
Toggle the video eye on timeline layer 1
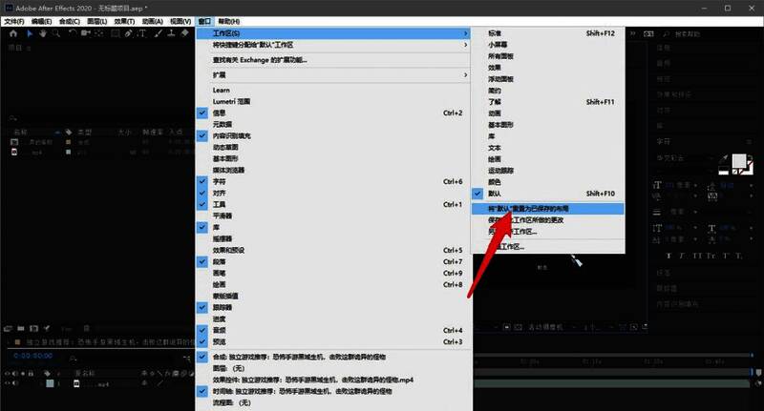pyautogui.click(x=8, y=383)
